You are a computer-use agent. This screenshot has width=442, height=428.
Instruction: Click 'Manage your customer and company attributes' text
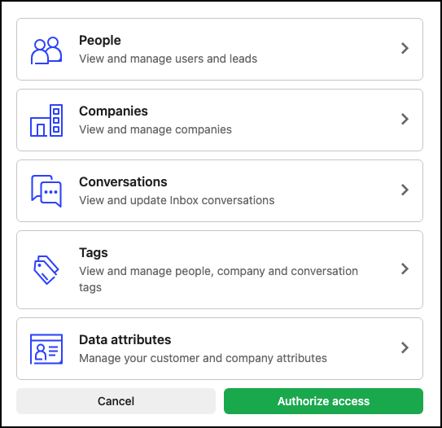(203, 358)
